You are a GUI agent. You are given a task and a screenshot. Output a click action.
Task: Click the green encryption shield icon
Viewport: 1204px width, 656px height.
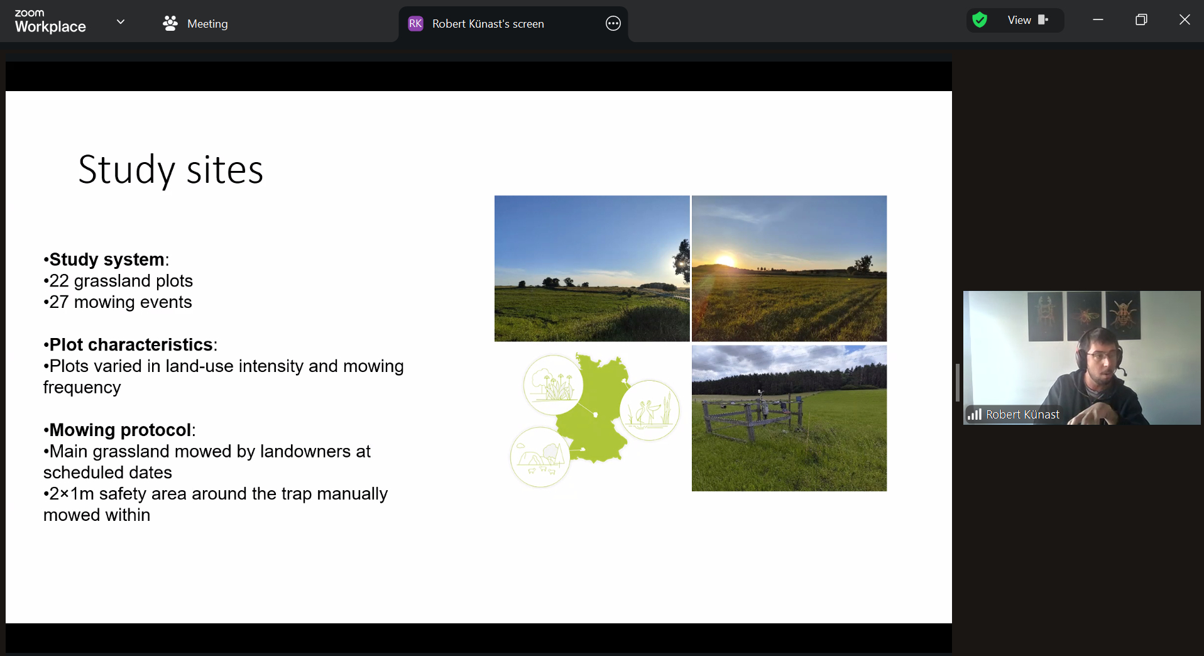pos(980,20)
